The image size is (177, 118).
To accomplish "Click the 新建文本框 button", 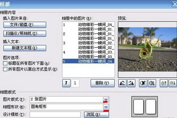I will point(25,48).
